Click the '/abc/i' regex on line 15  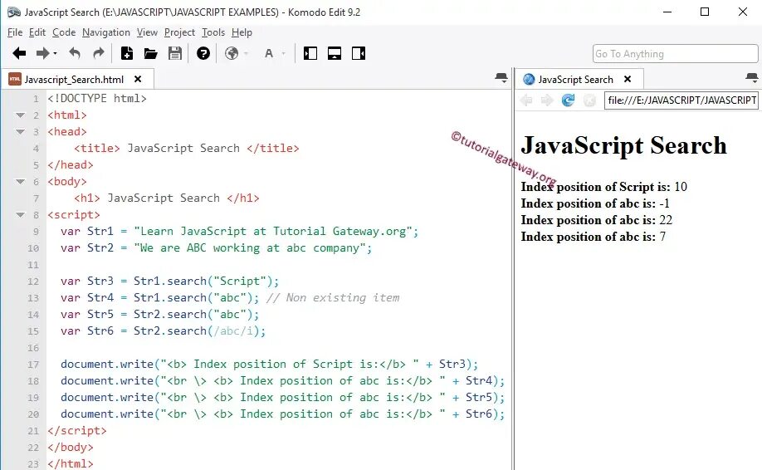click(233, 331)
